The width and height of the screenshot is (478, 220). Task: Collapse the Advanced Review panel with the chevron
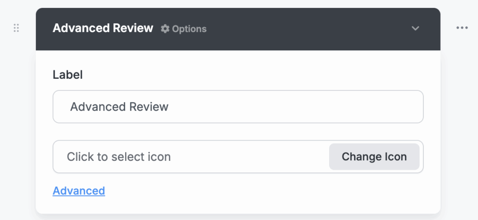415,29
